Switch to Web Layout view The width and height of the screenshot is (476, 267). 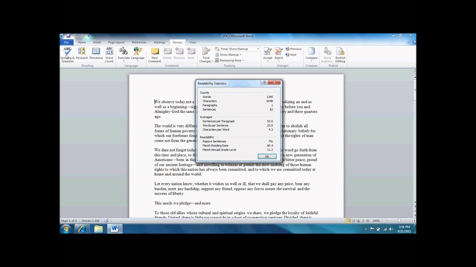358,221
